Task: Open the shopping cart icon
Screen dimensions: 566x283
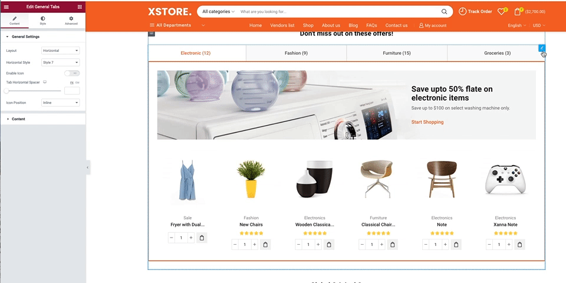Action: point(517,12)
